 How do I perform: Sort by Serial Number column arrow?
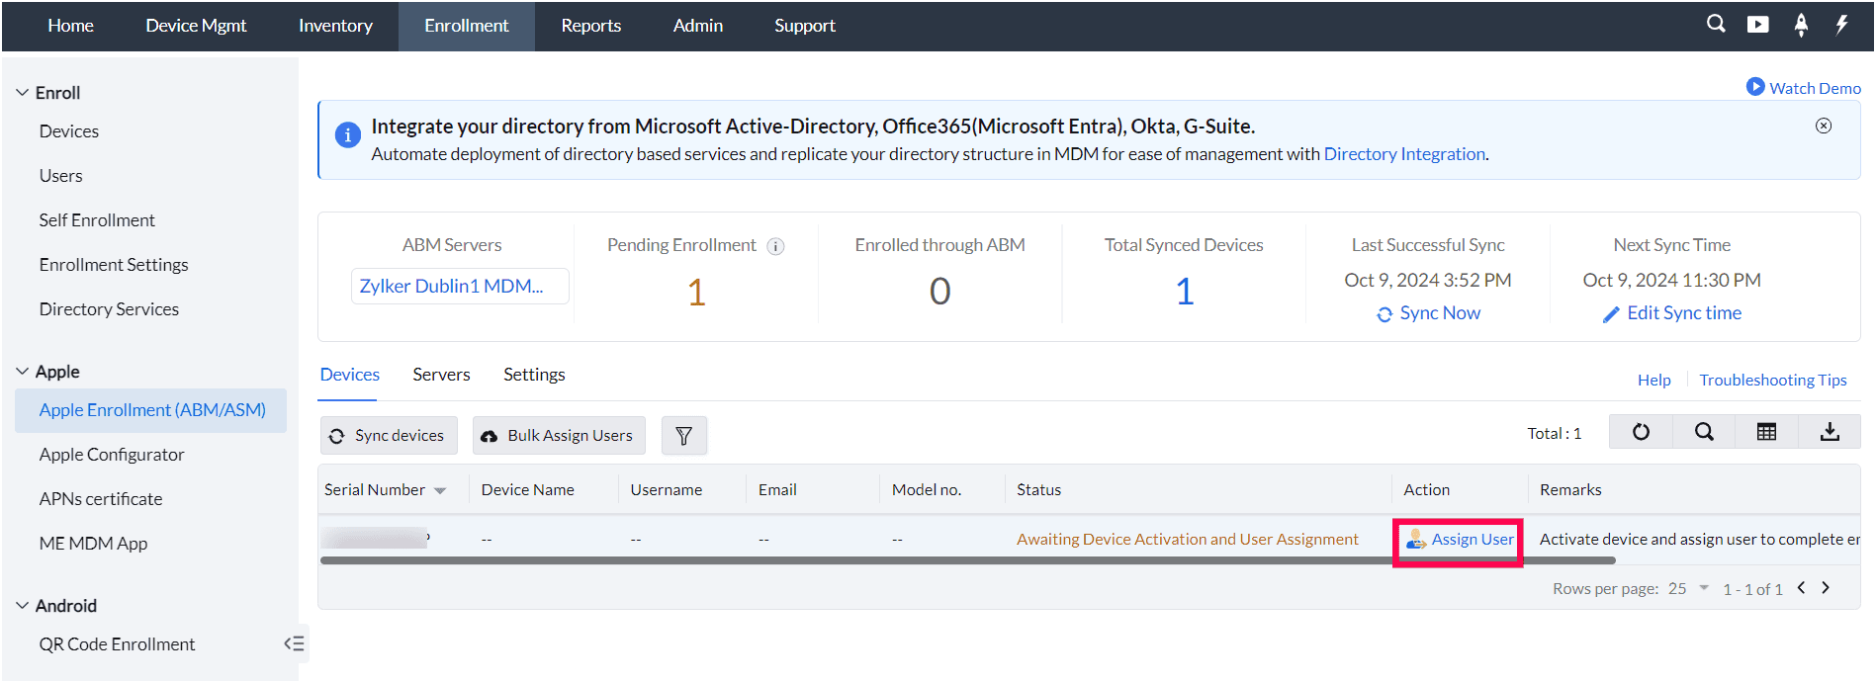pyautogui.click(x=440, y=491)
